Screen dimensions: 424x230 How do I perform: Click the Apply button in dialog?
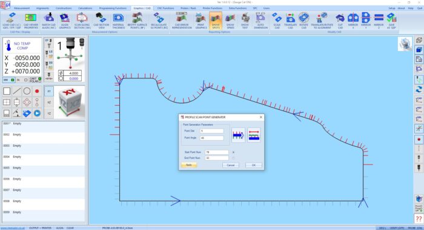tap(189, 165)
